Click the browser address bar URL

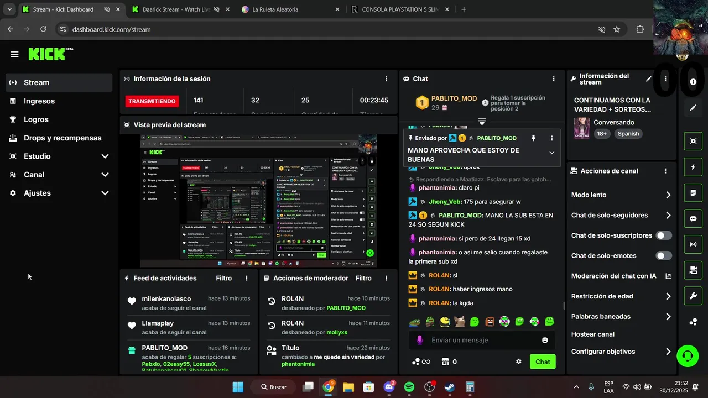[111, 29]
